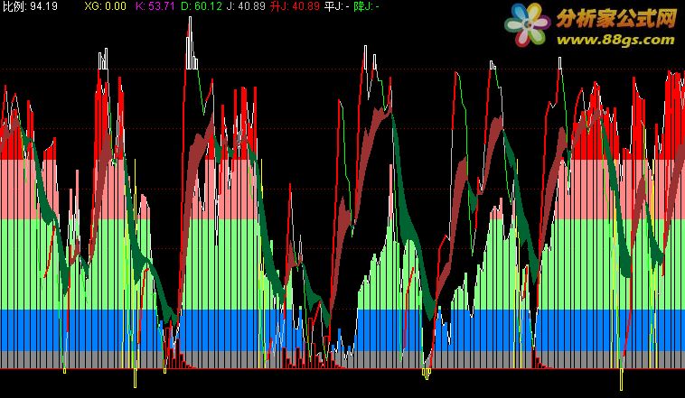Click the 比例: 94.19 indicator value

coord(30,6)
